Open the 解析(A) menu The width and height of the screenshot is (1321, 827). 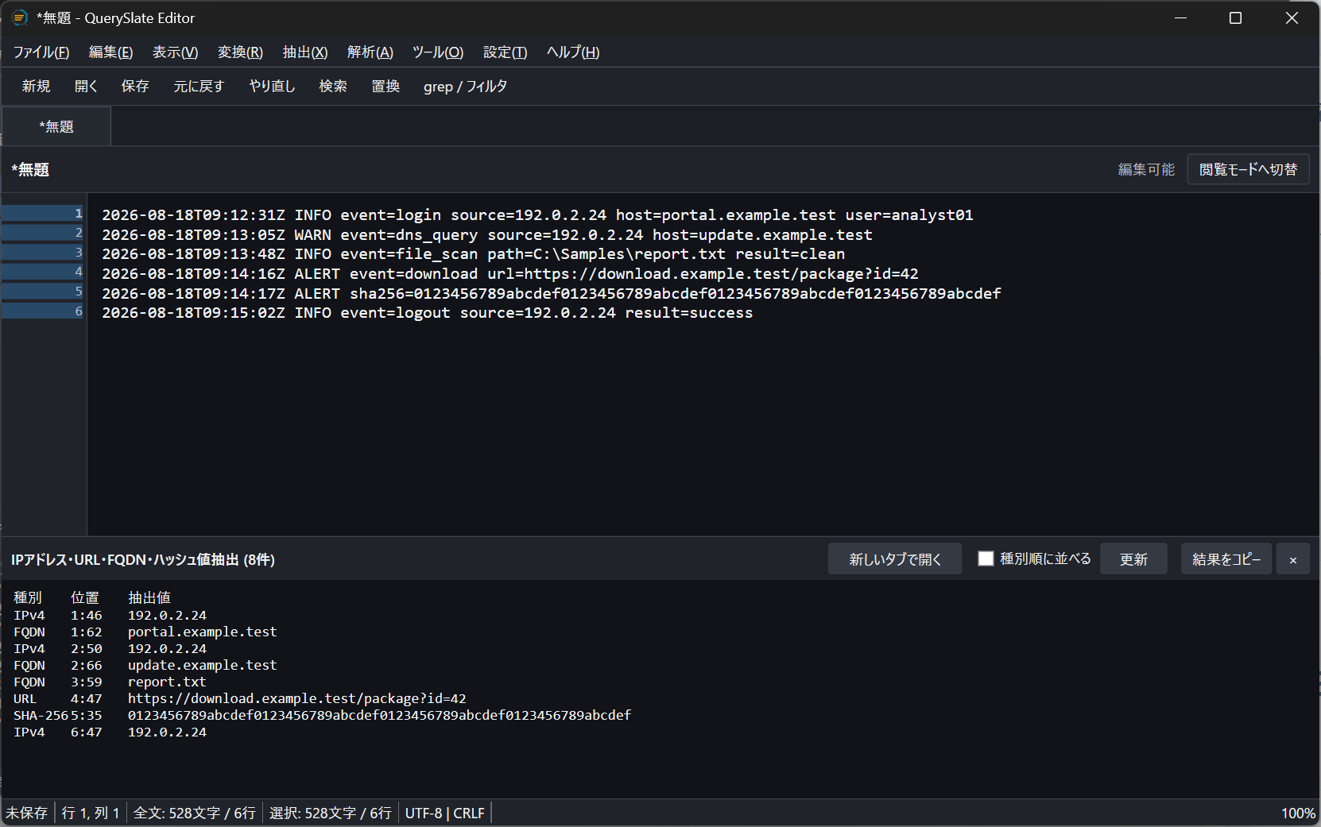coord(370,52)
